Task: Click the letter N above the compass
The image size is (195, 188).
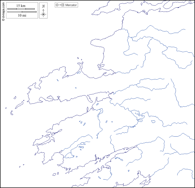Action: tap(43, 6)
